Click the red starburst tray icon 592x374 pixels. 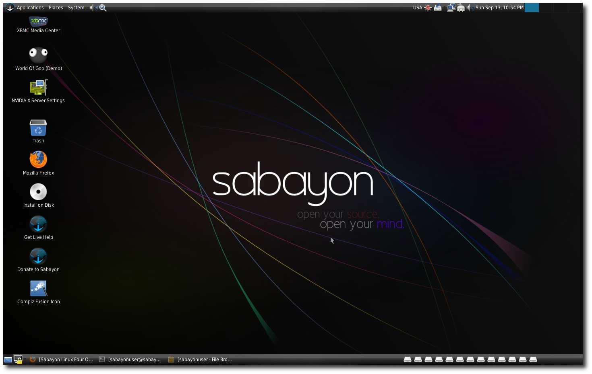pos(428,8)
